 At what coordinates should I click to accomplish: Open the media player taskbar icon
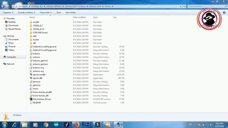[35, 125]
